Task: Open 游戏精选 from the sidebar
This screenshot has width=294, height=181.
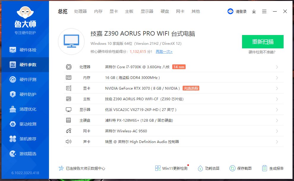Action: coord(25,153)
